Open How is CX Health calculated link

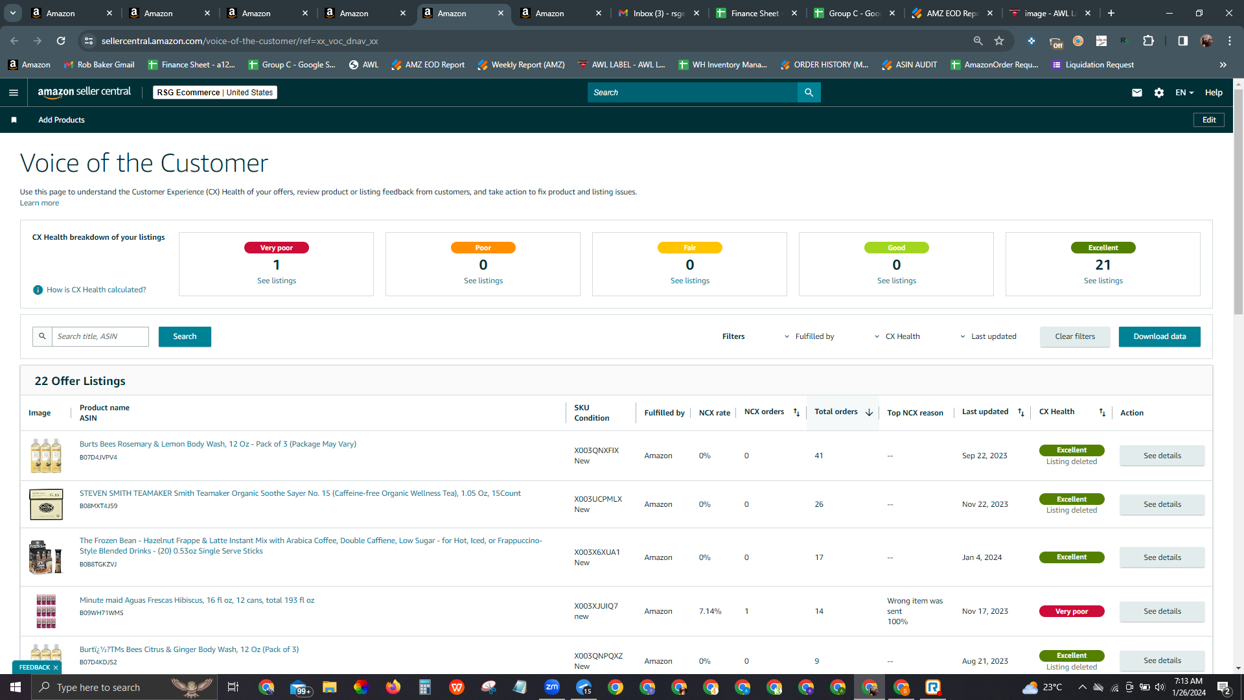click(97, 290)
